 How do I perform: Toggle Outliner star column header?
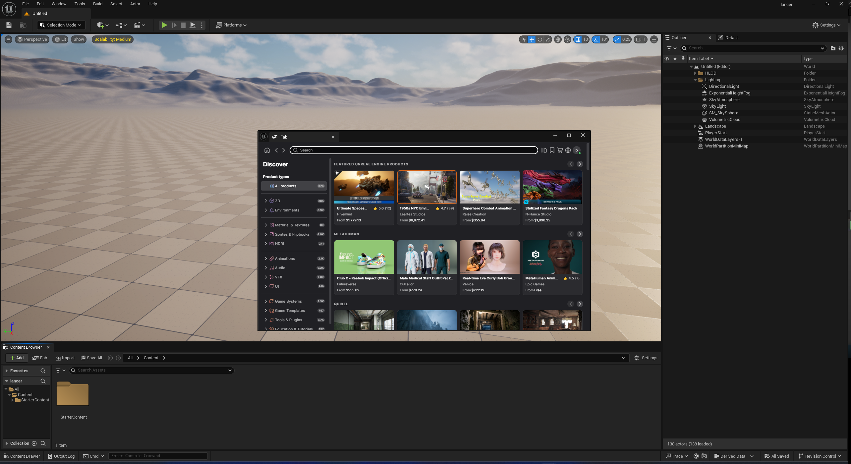pos(675,59)
